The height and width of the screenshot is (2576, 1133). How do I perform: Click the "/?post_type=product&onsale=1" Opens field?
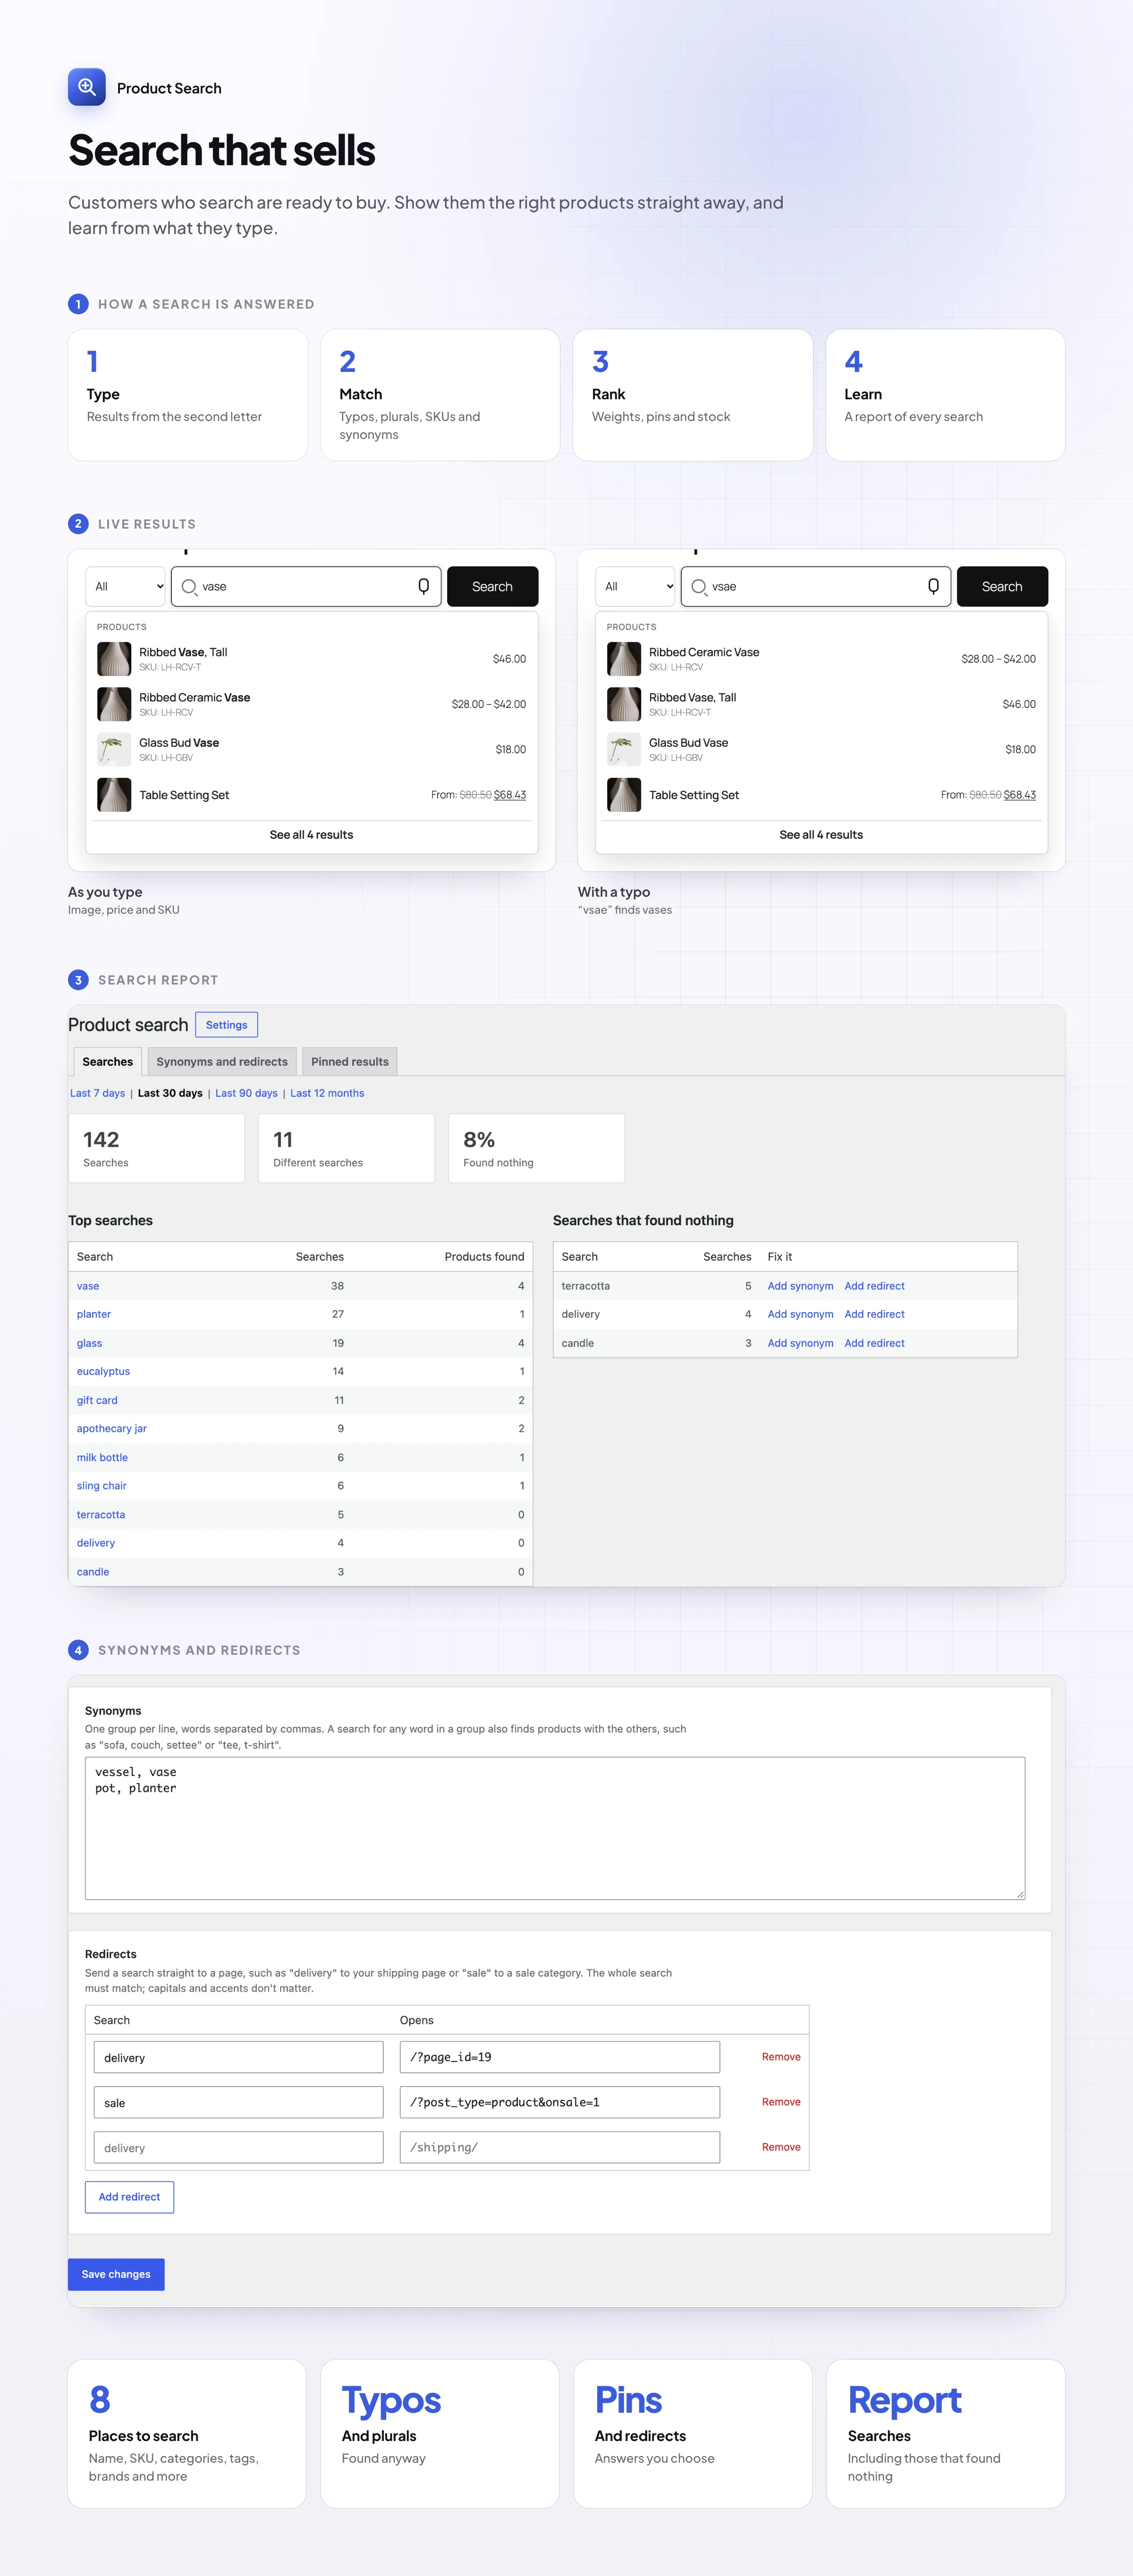click(x=560, y=2102)
